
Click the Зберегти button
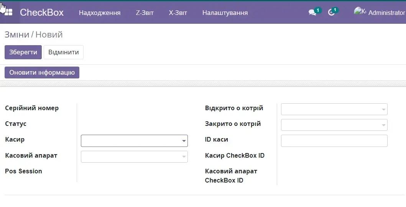click(x=23, y=52)
